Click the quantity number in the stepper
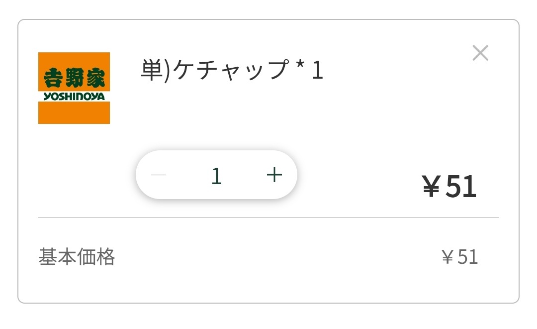Image resolution: width=537 pixels, height=329 pixels. click(x=216, y=176)
